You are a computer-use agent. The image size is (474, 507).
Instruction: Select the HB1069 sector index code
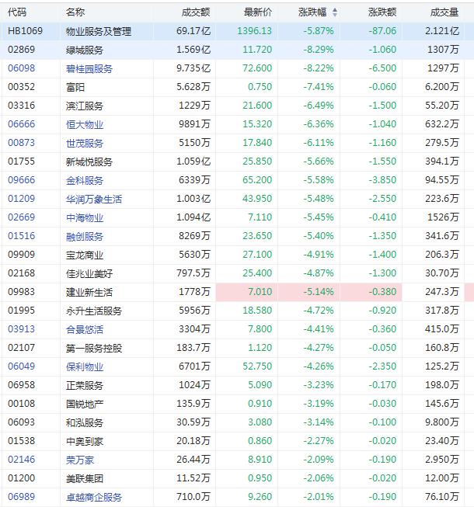point(25,31)
